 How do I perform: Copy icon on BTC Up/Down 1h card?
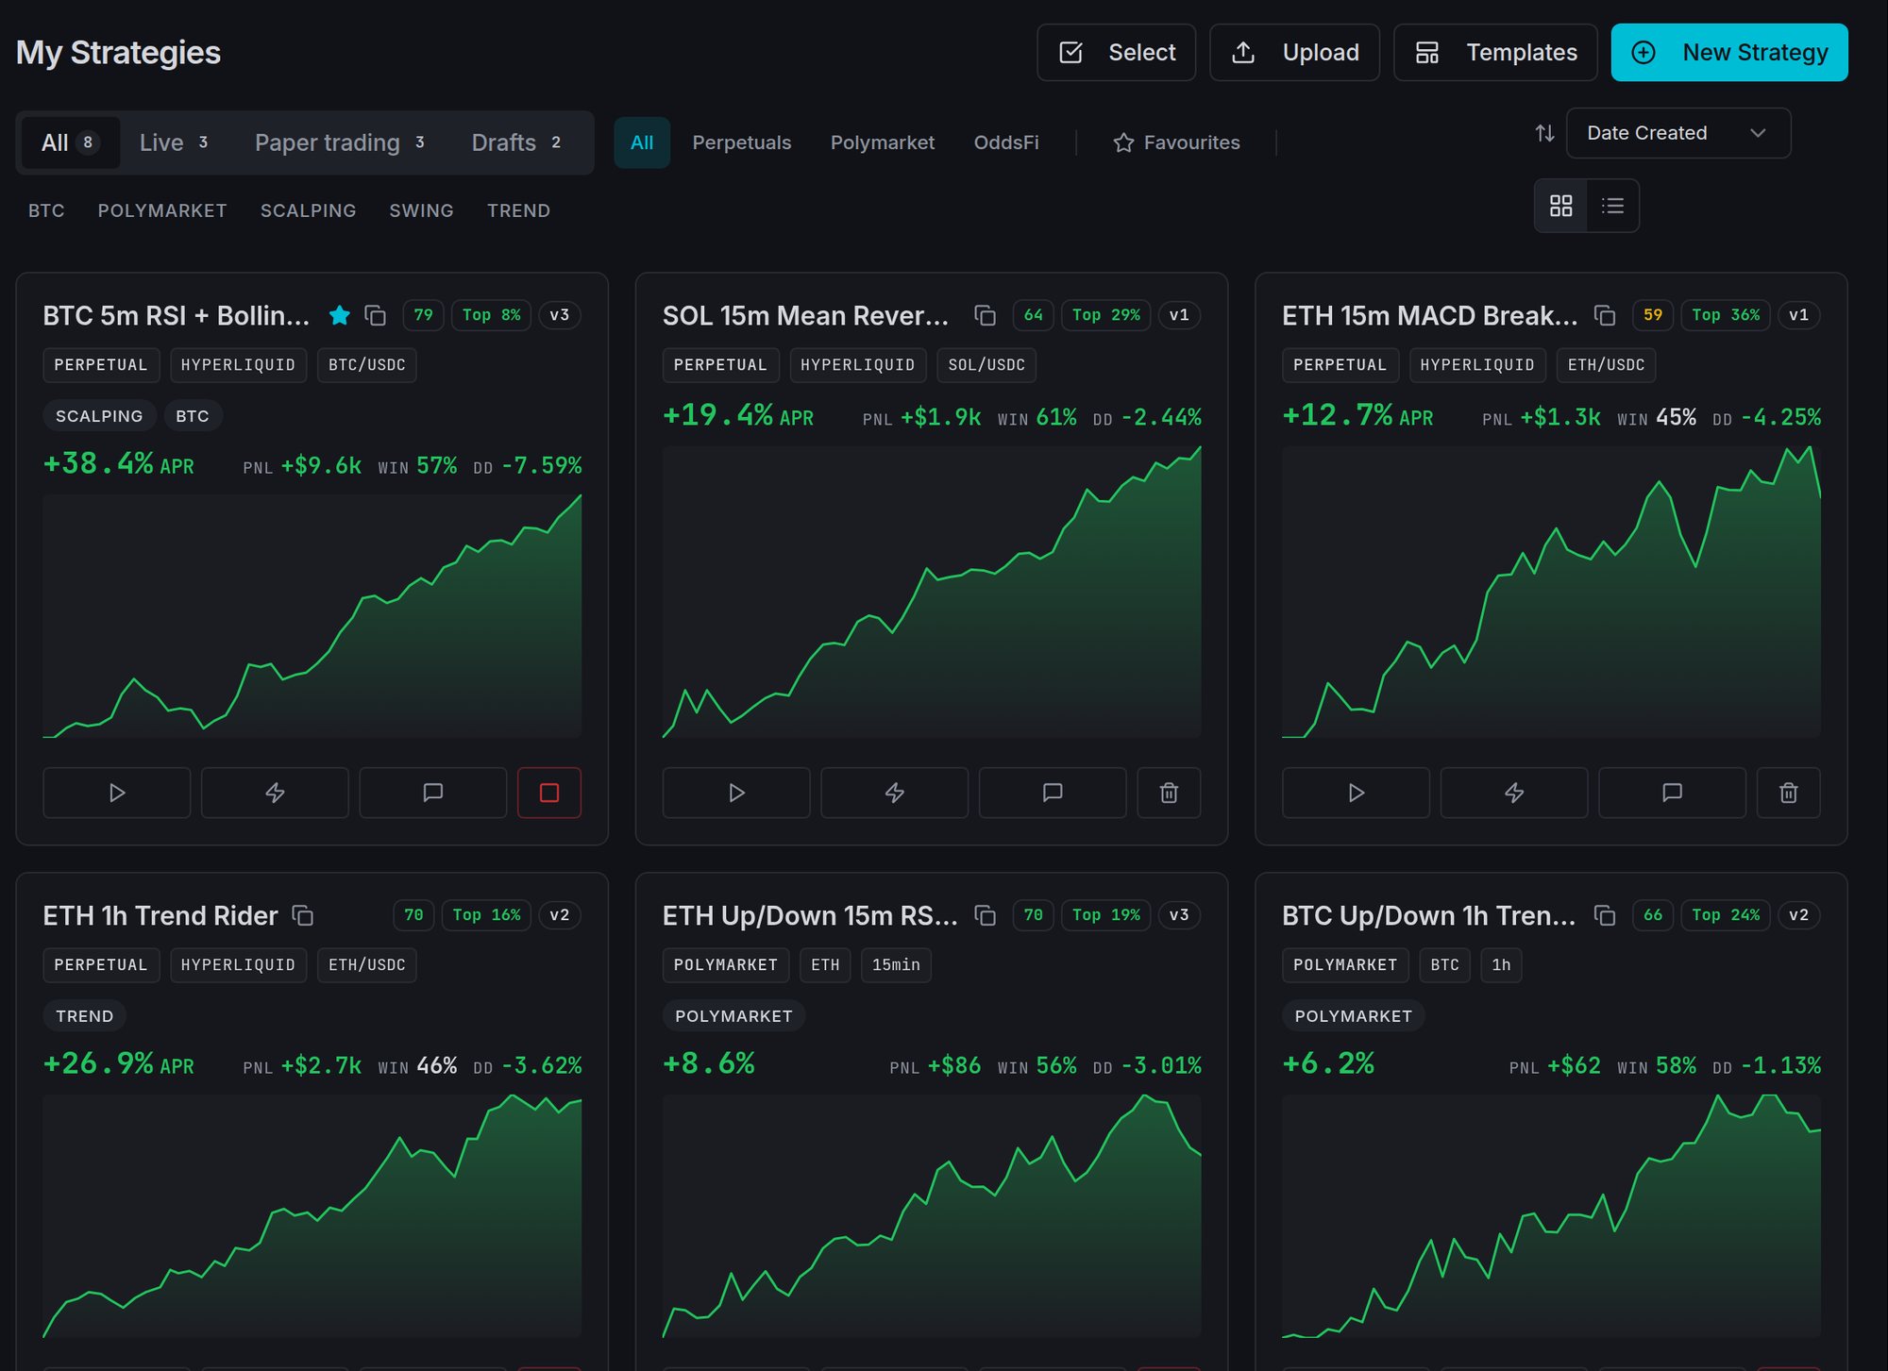[1605, 915]
